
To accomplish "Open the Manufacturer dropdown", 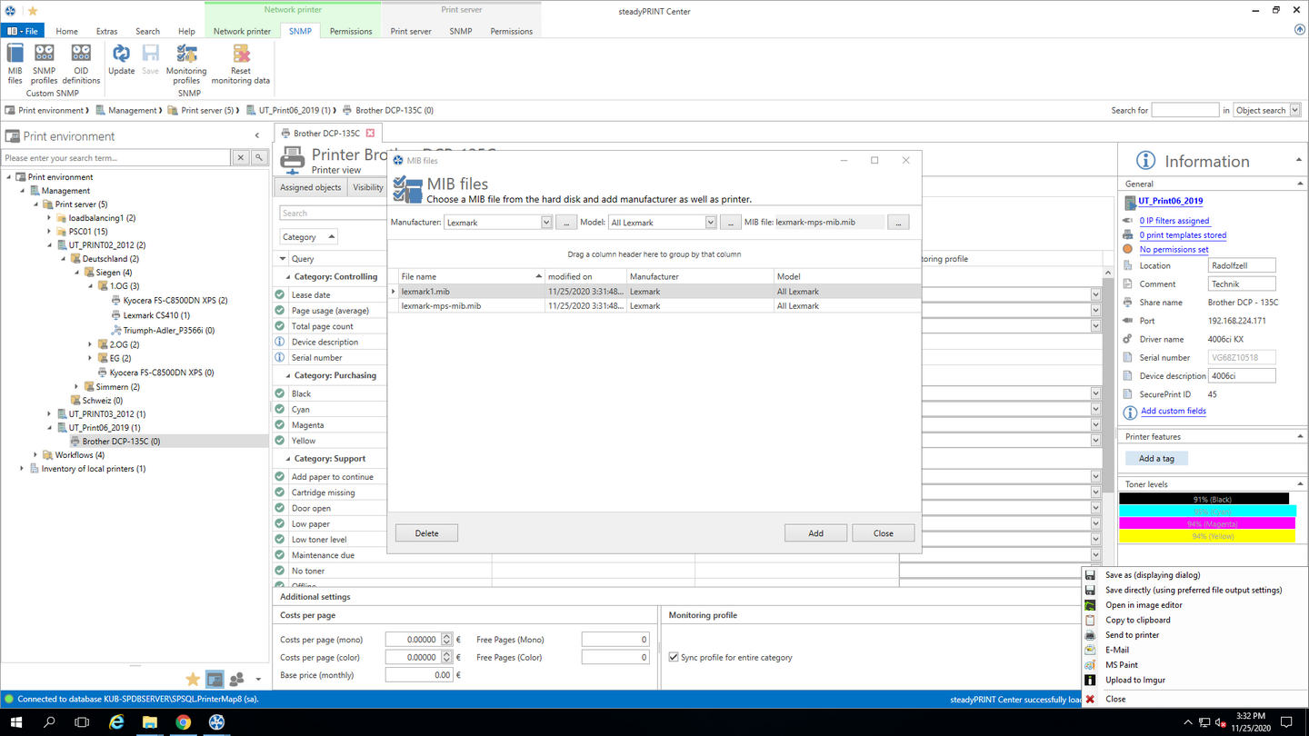I will tap(546, 223).
